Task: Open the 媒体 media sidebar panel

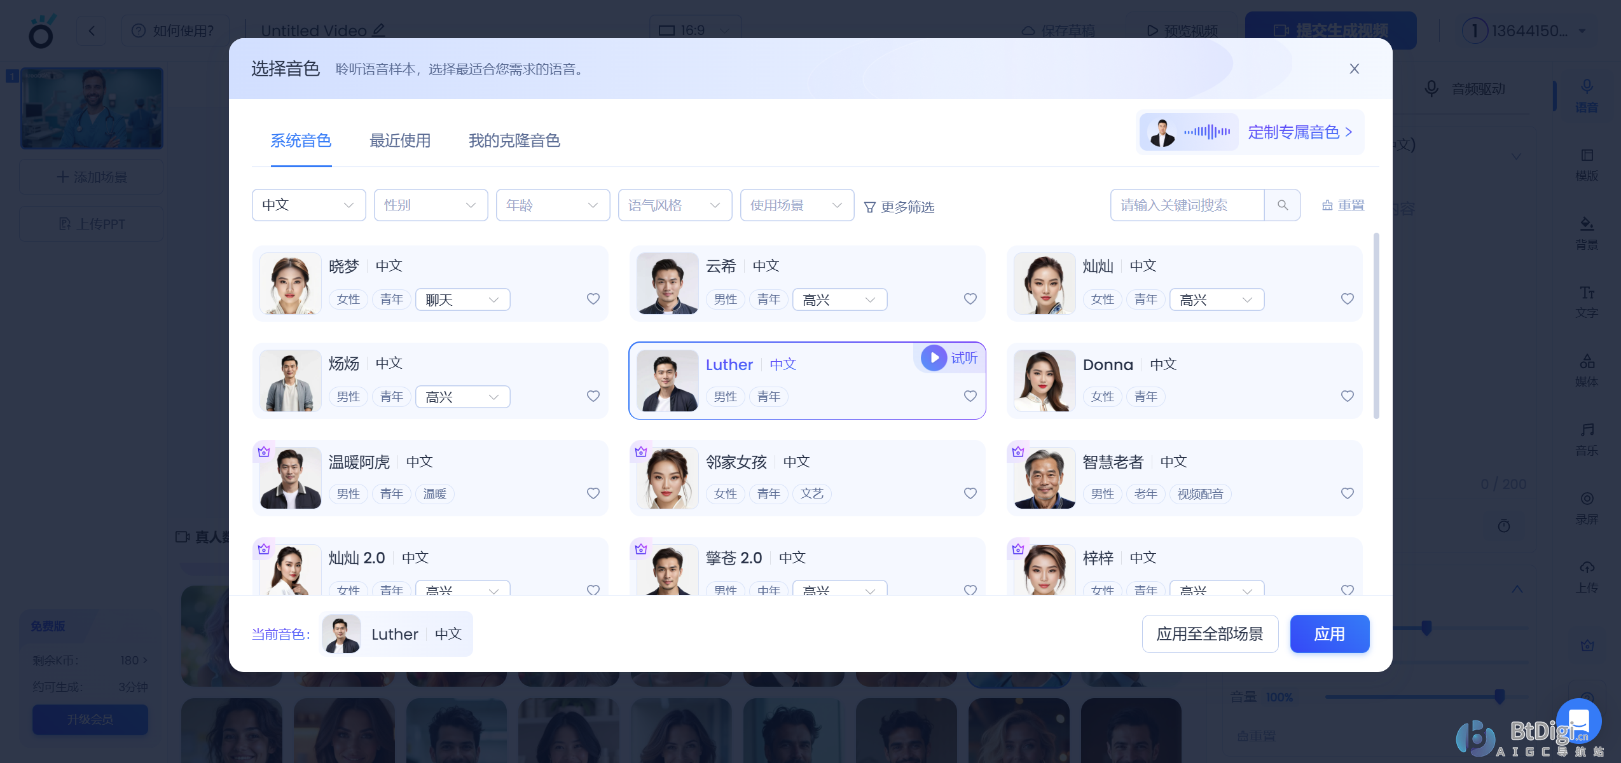Action: [1587, 371]
